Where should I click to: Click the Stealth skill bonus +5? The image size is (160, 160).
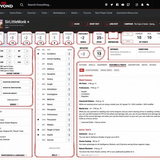(x=69, y=135)
